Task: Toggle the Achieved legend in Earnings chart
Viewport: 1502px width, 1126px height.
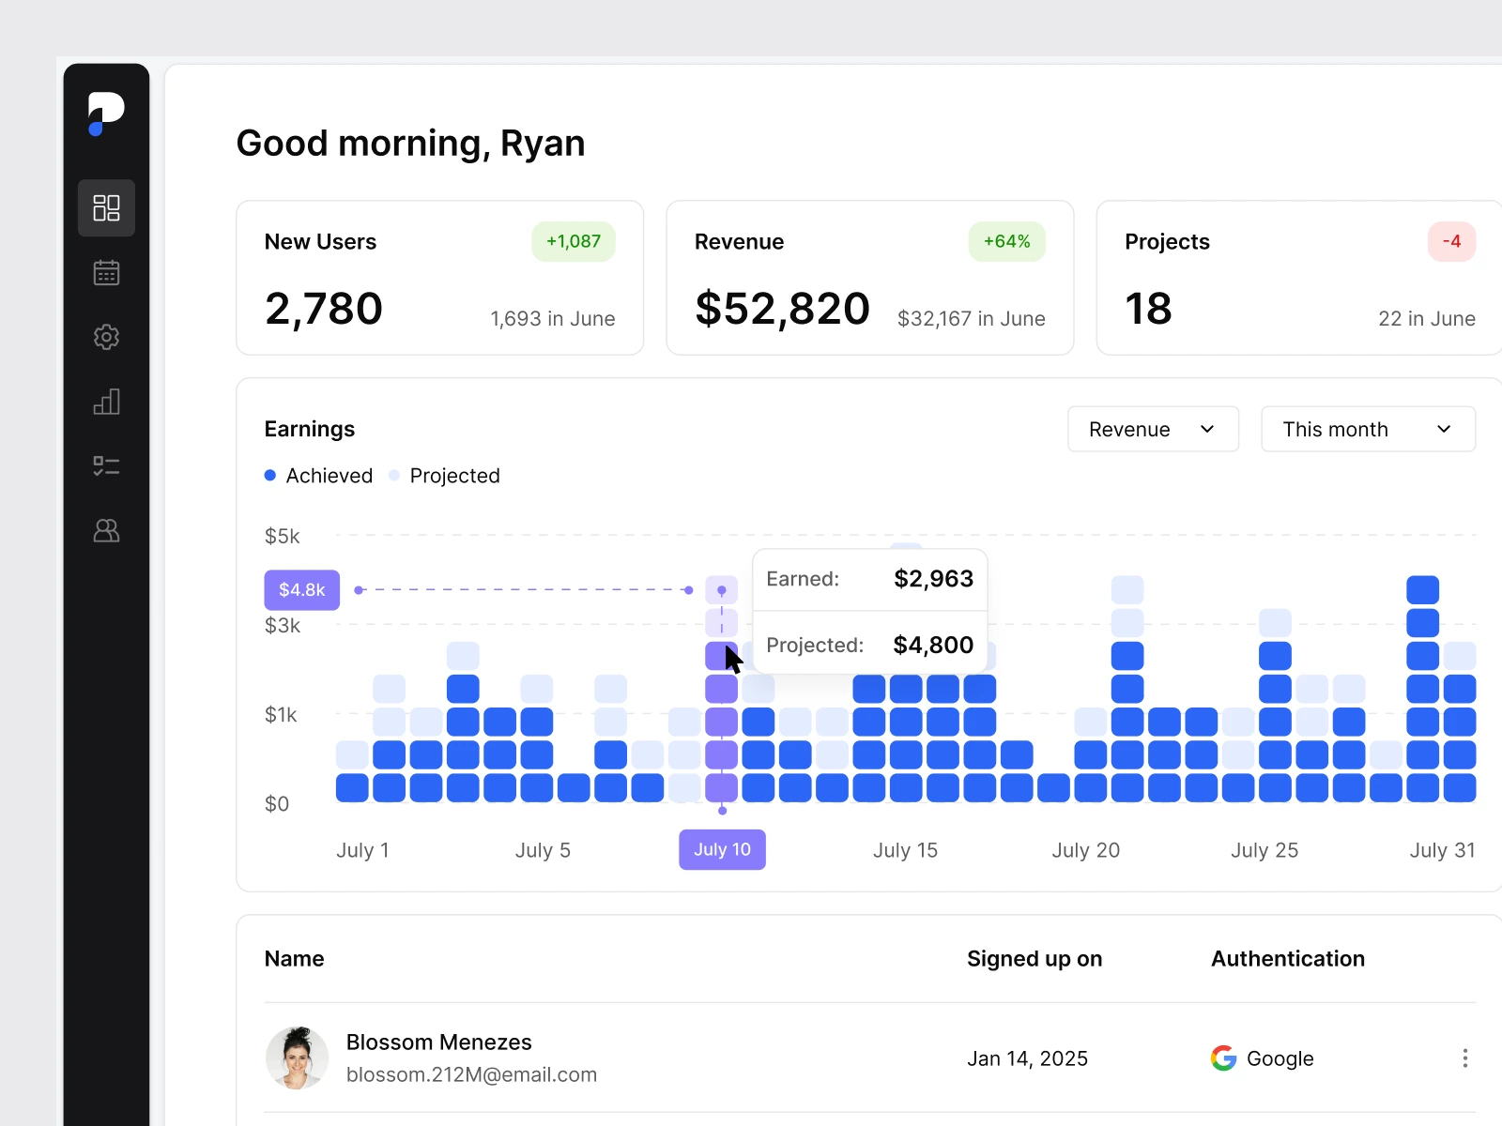Action: (x=318, y=476)
